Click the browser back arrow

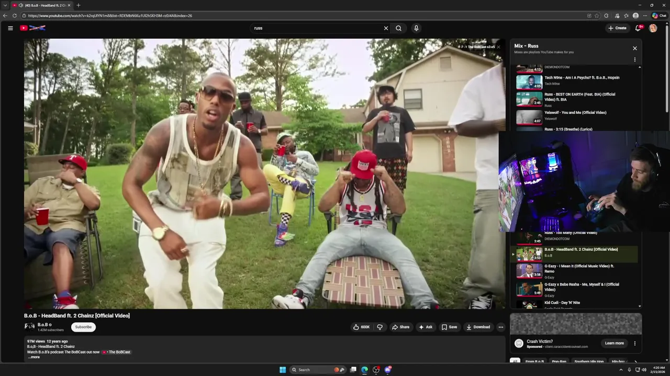coord(5,16)
